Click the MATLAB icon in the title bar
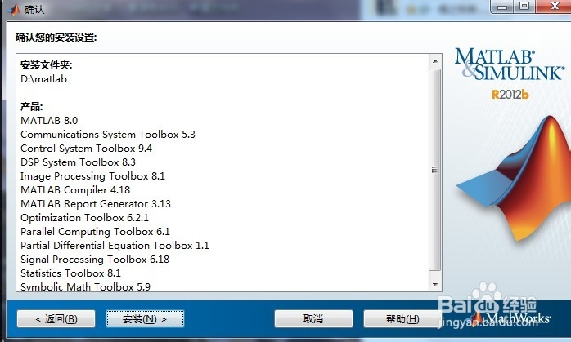Screen dimensions: 571x342 point(15,9)
